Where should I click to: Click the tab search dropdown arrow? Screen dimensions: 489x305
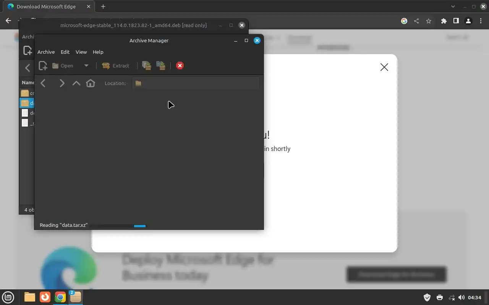453,6
